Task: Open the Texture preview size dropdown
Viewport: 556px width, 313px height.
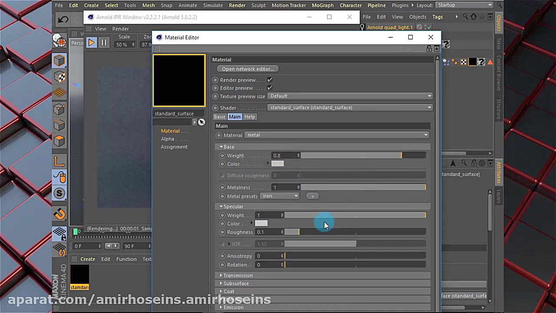Action: point(350,96)
